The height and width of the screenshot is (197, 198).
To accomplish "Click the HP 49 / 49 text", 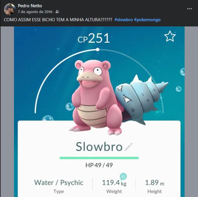I will 99,165.
